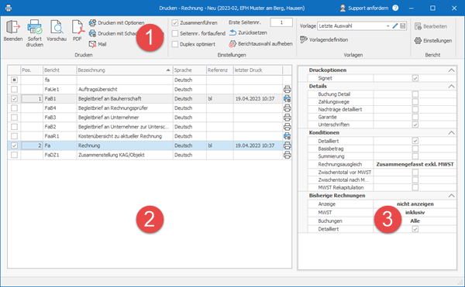Save template with the disk icon
465x287 pixels.
coord(403,26)
